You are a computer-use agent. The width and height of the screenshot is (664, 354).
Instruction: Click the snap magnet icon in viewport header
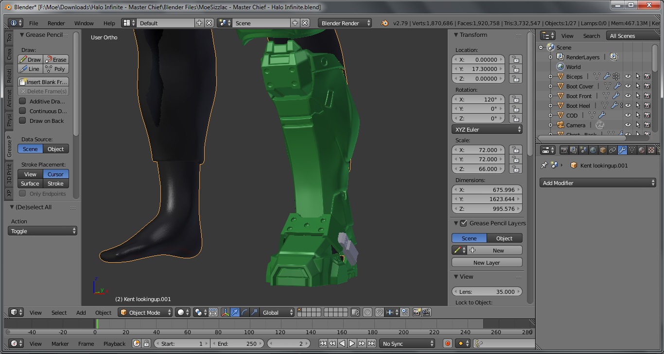pyautogui.click(x=380, y=312)
